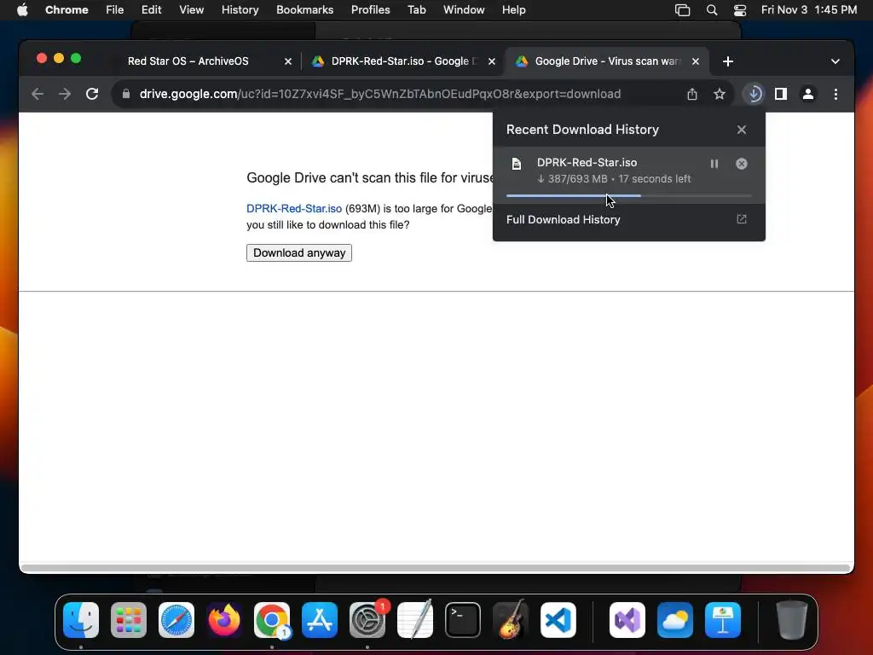Bookmark this page with the star icon
This screenshot has width=873, height=655.
click(720, 94)
